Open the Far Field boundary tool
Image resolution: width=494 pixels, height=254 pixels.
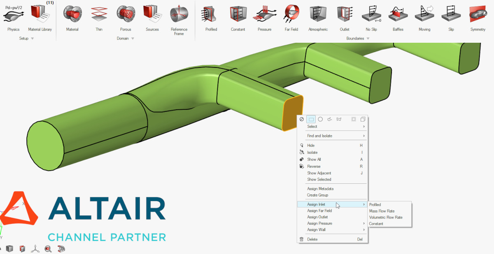[x=291, y=16]
